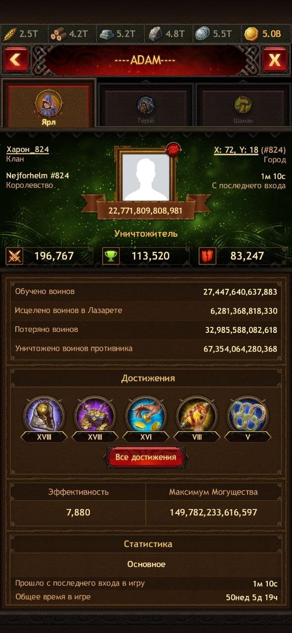This screenshot has width=292, height=633.
Task: Click the crossed swords battles icon
Action: pos(13,256)
